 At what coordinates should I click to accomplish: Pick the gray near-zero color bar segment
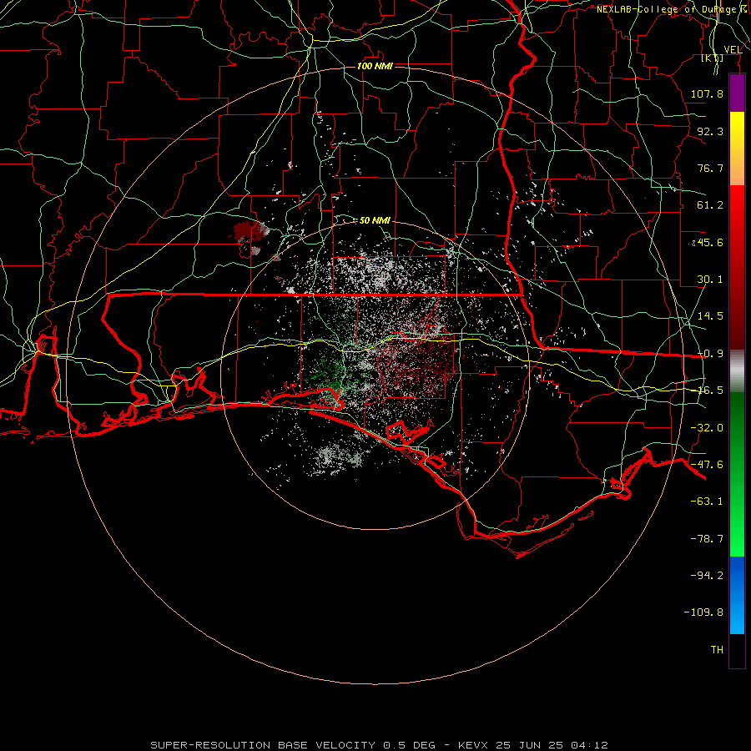737,371
